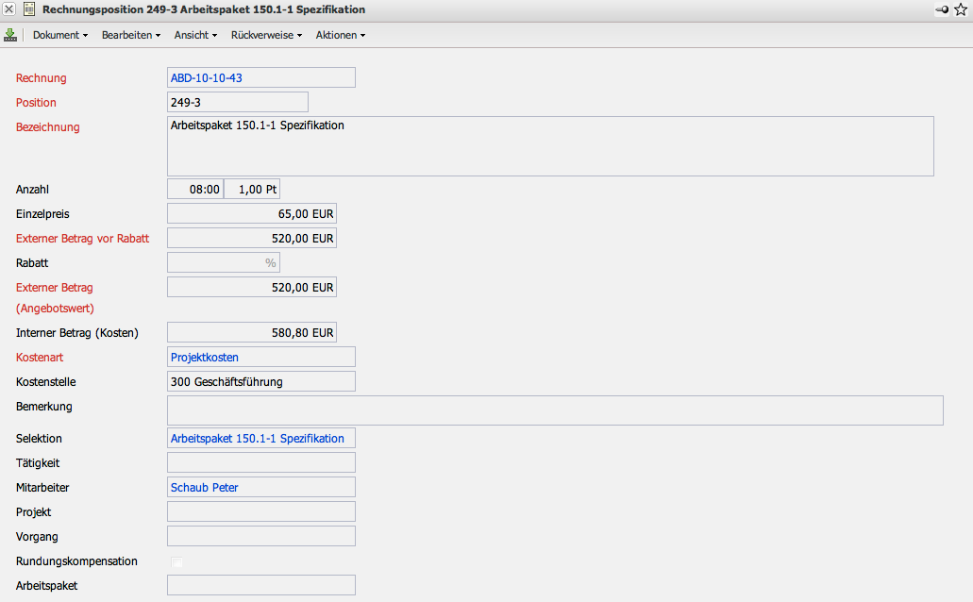The width and height of the screenshot is (973, 602).
Task: Click the Kostenstelle field
Action: pos(260,382)
